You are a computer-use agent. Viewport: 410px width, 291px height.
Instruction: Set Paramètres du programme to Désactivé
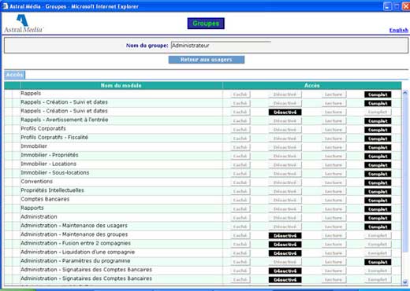click(x=285, y=262)
